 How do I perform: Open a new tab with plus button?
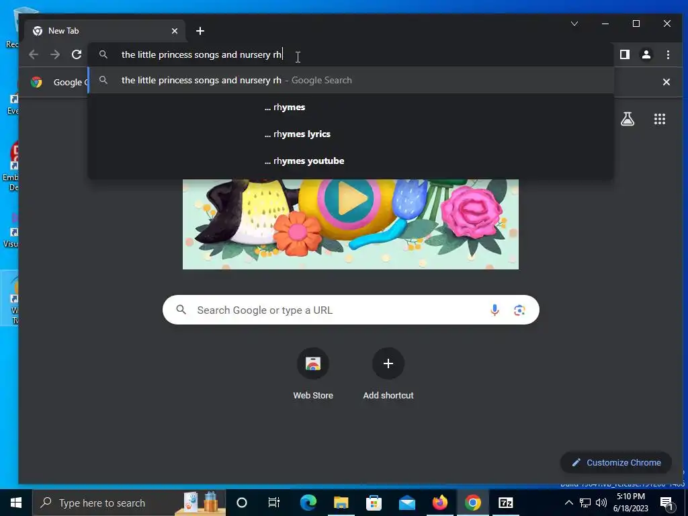200,31
